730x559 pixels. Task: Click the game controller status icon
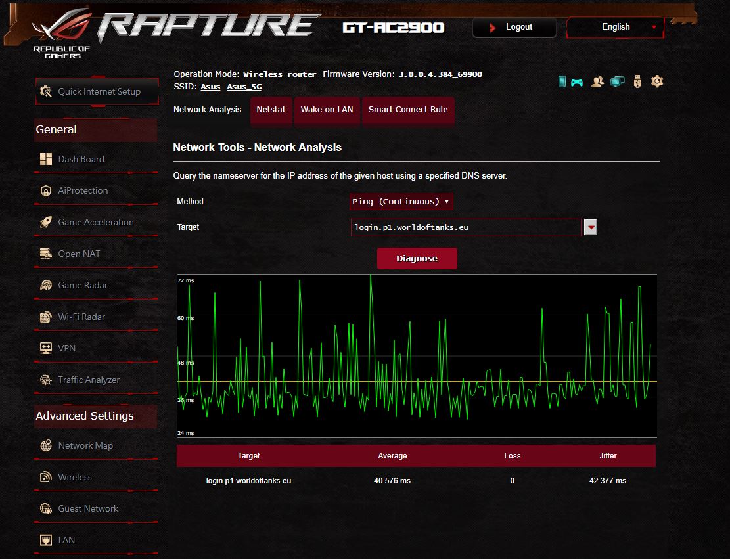tap(577, 82)
